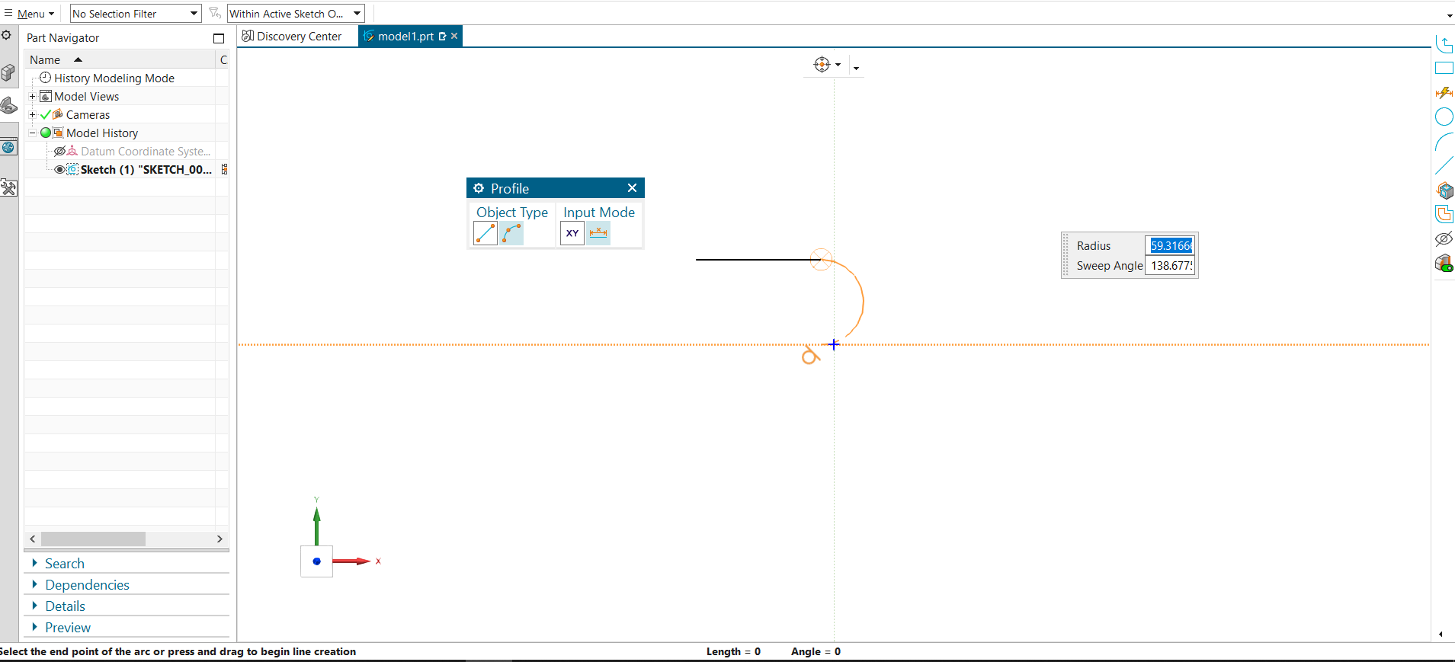Open the Web Browser sidebar tab
1455x662 pixels.
[8, 147]
